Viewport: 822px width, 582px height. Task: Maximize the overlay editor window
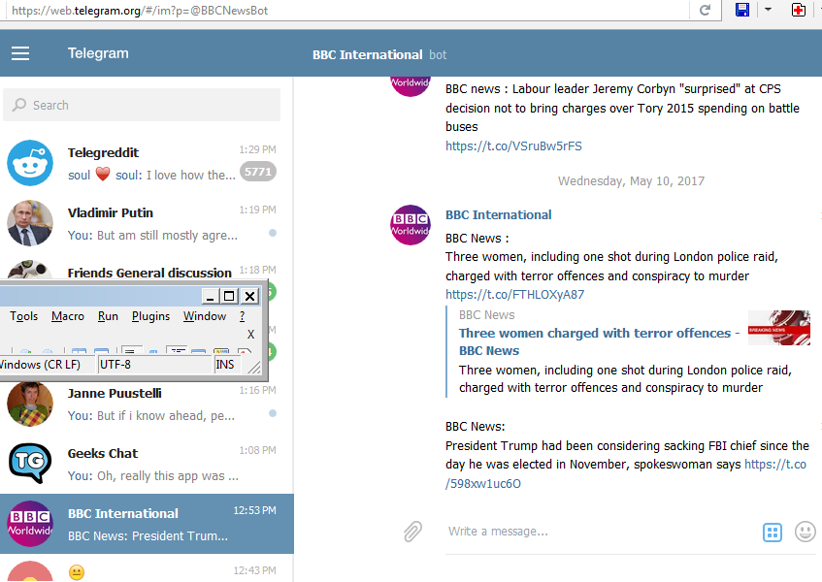click(x=229, y=296)
